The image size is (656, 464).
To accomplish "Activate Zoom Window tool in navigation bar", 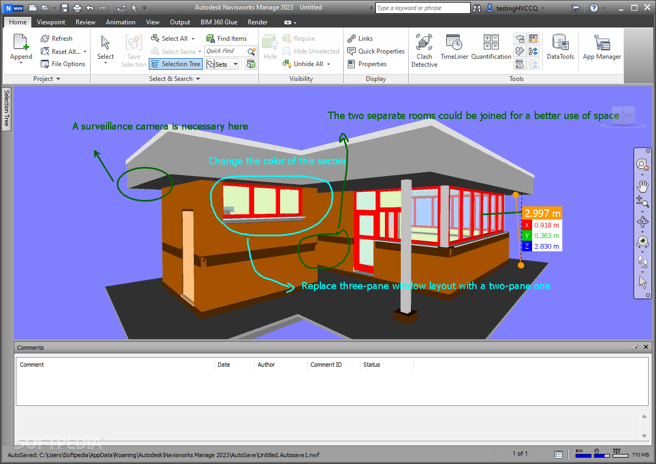I will 643,201.
